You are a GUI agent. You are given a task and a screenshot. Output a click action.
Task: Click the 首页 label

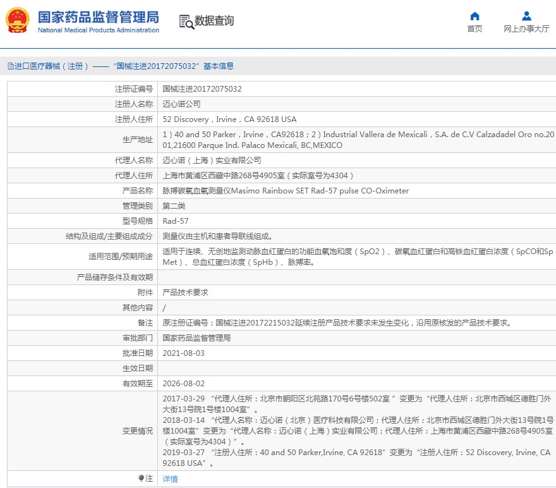coord(474,28)
